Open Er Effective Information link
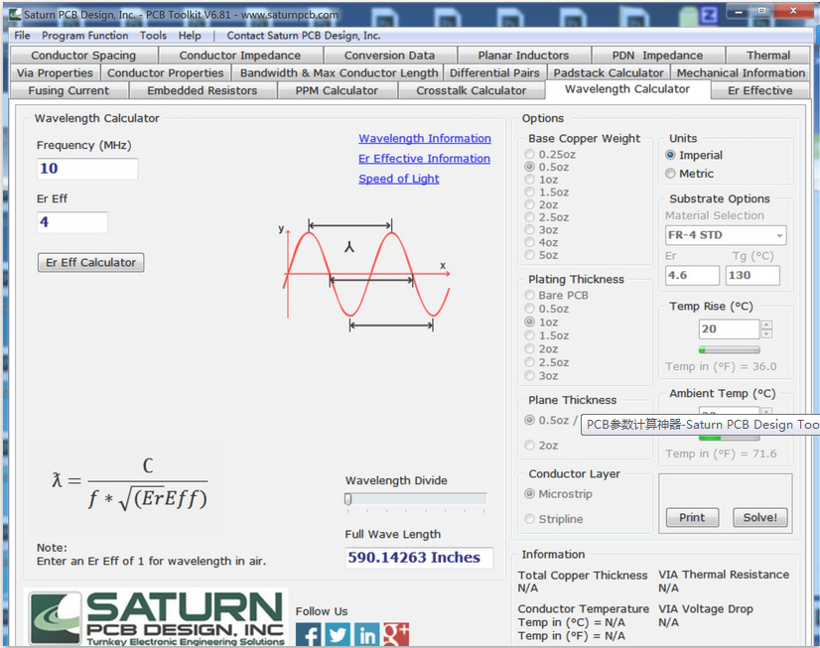 (x=424, y=159)
